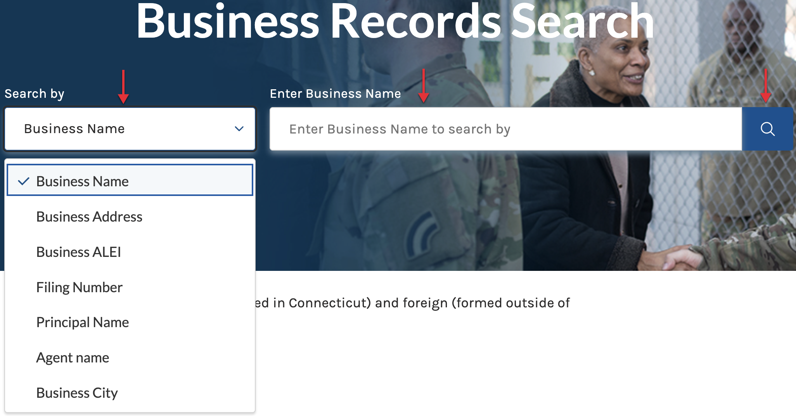Select Principal Name option
Image resolution: width=796 pixels, height=416 pixels.
130,322
